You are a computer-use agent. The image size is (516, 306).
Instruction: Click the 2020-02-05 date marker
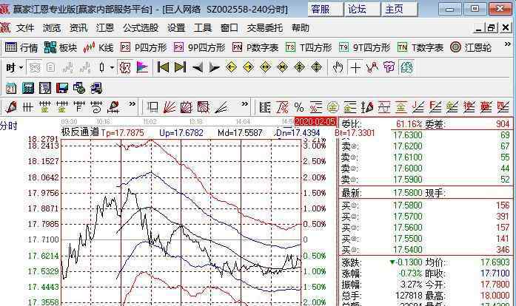(x=315, y=122)
